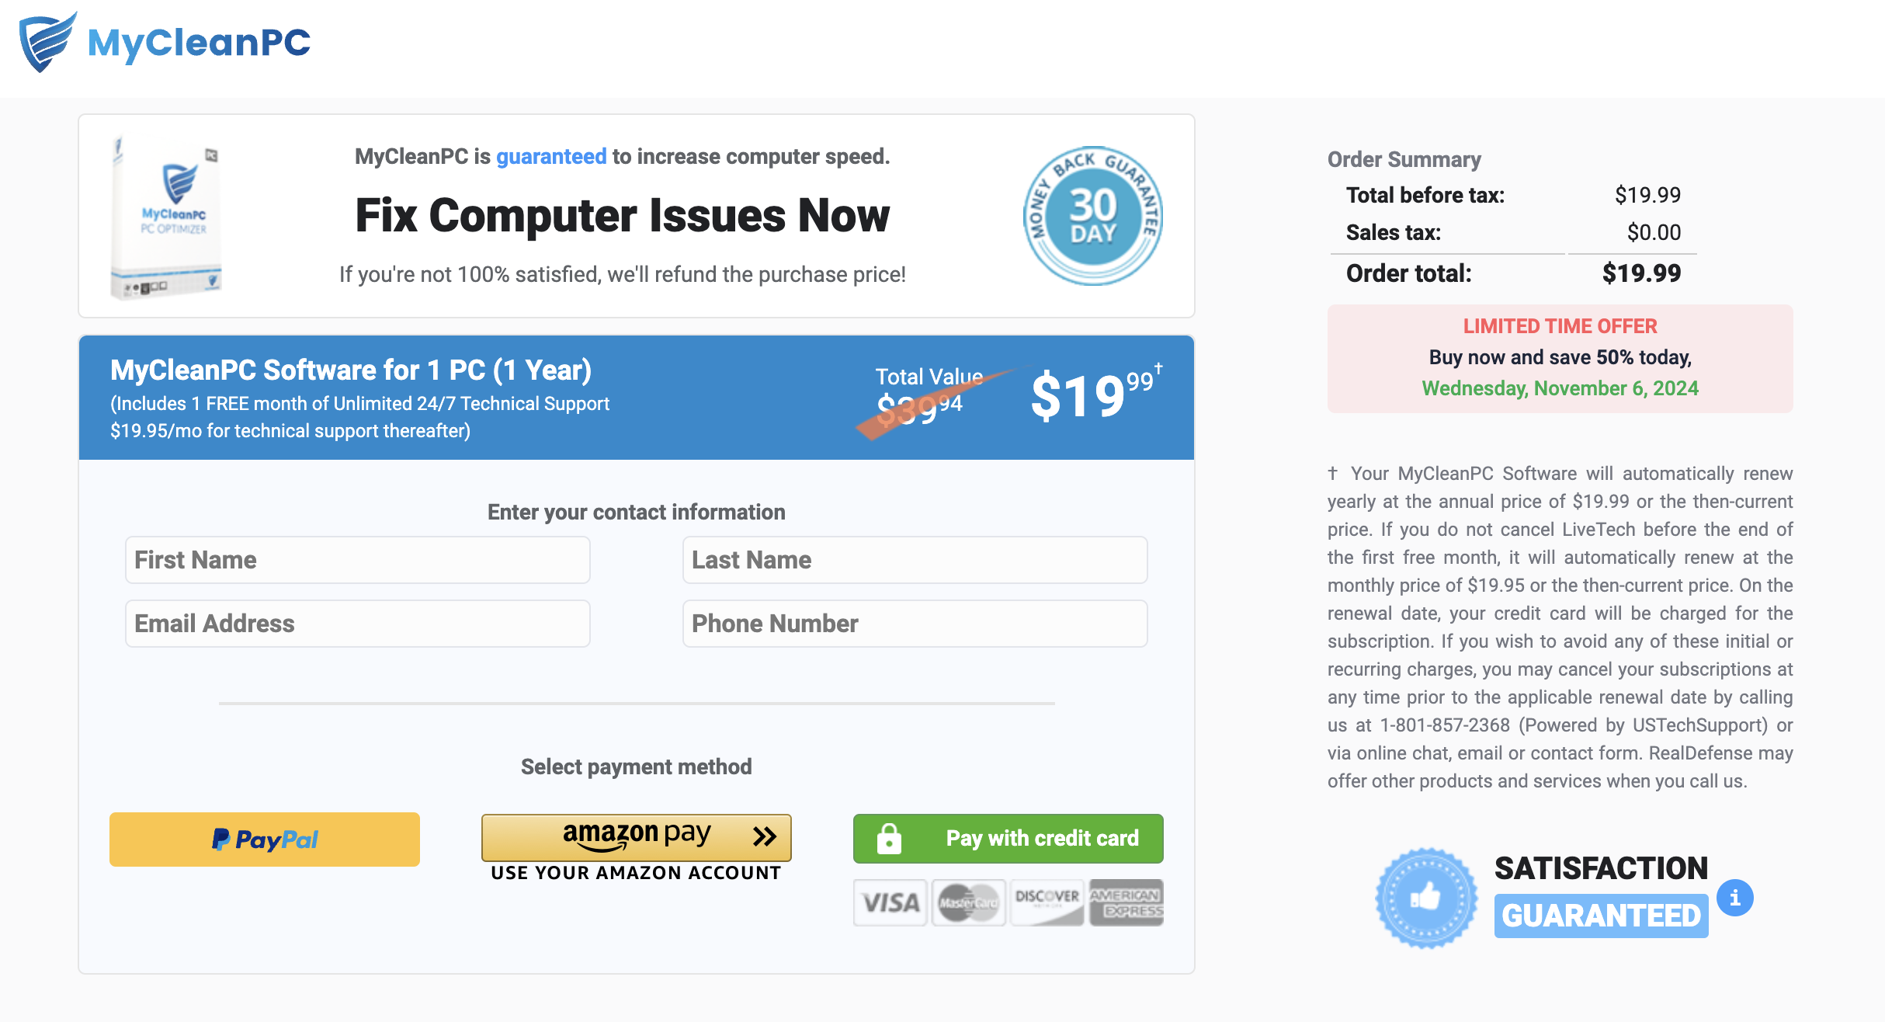This screenshot has width=1885, height=1022.
Task: Click the MasterCard icon
Action: click(968, 902)
